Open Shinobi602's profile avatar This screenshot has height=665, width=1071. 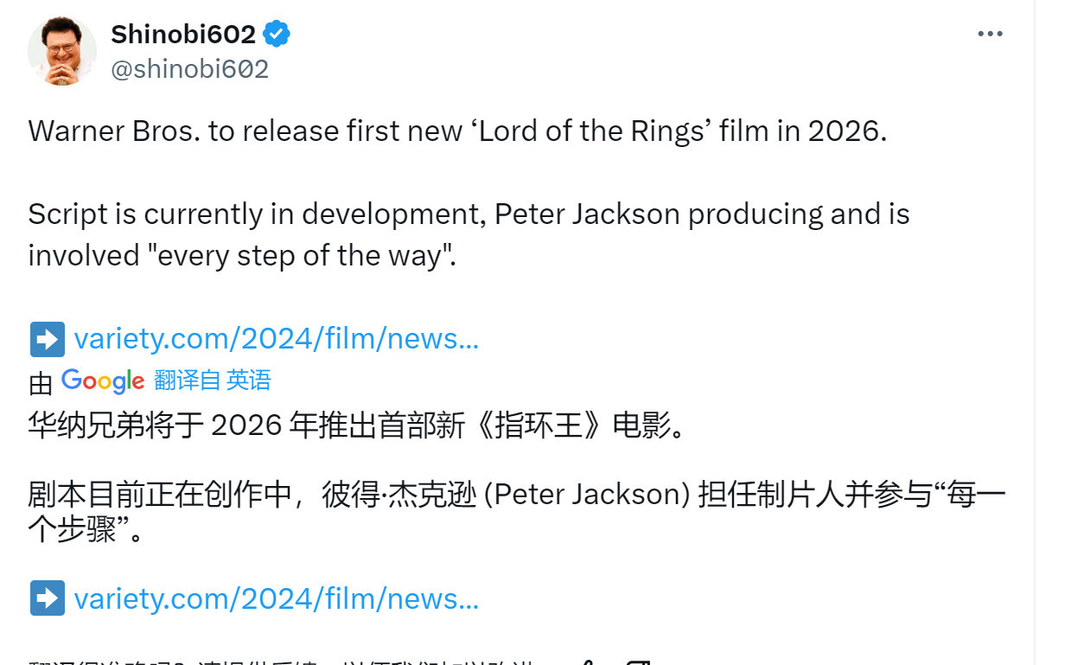(x=61, y=51)
